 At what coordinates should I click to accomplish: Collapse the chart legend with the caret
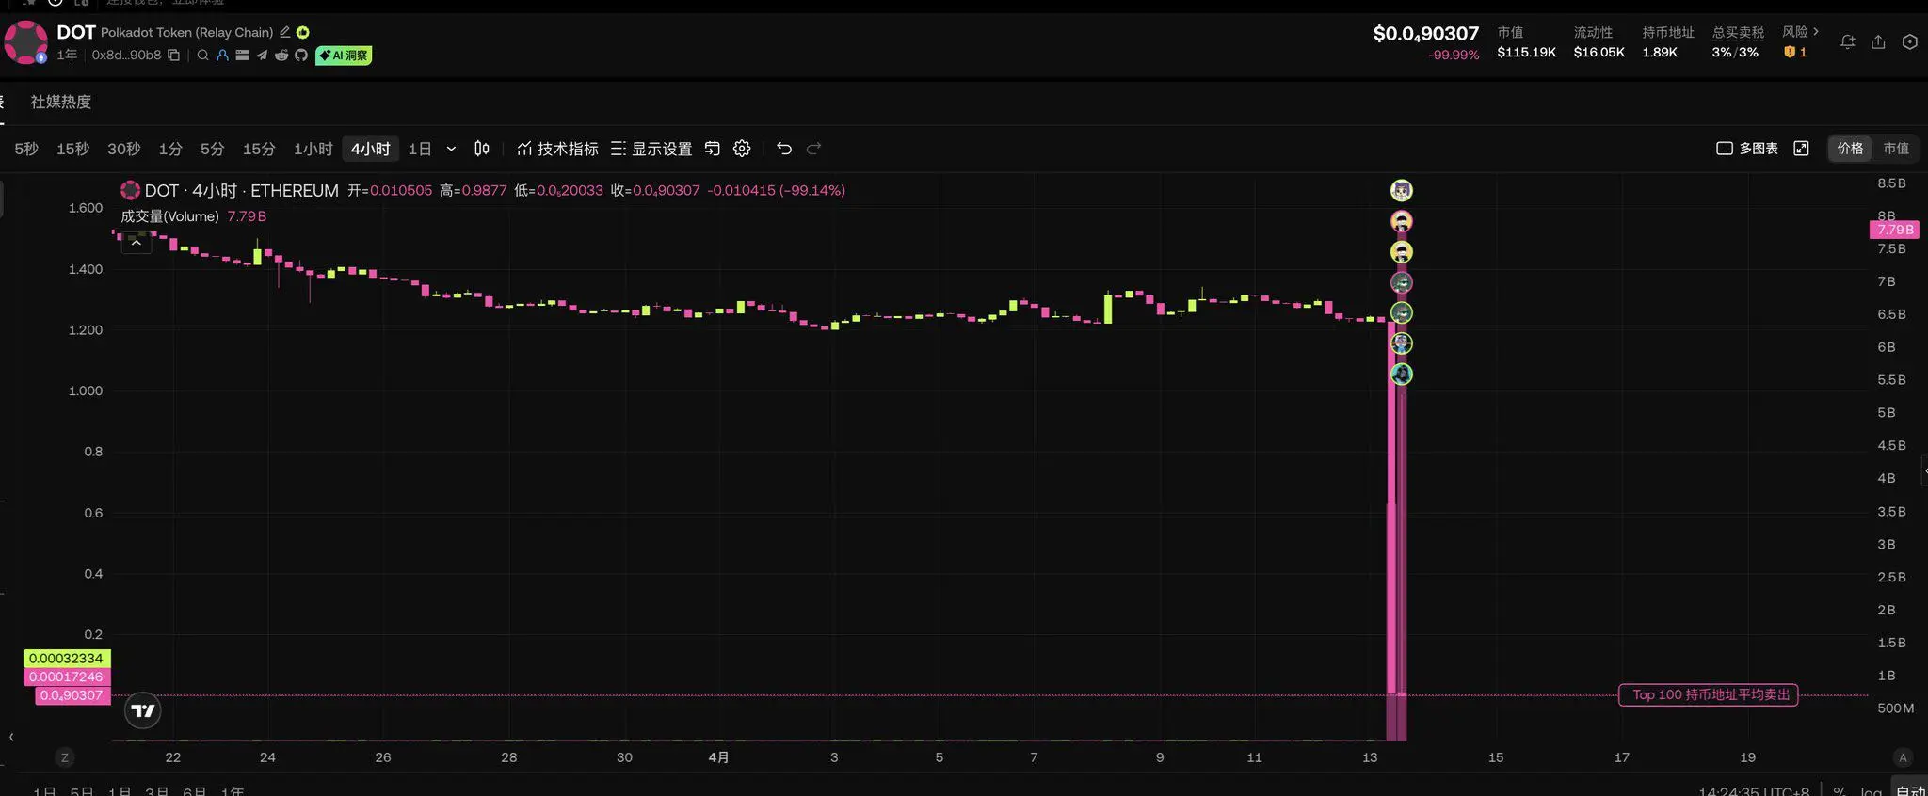136,243
